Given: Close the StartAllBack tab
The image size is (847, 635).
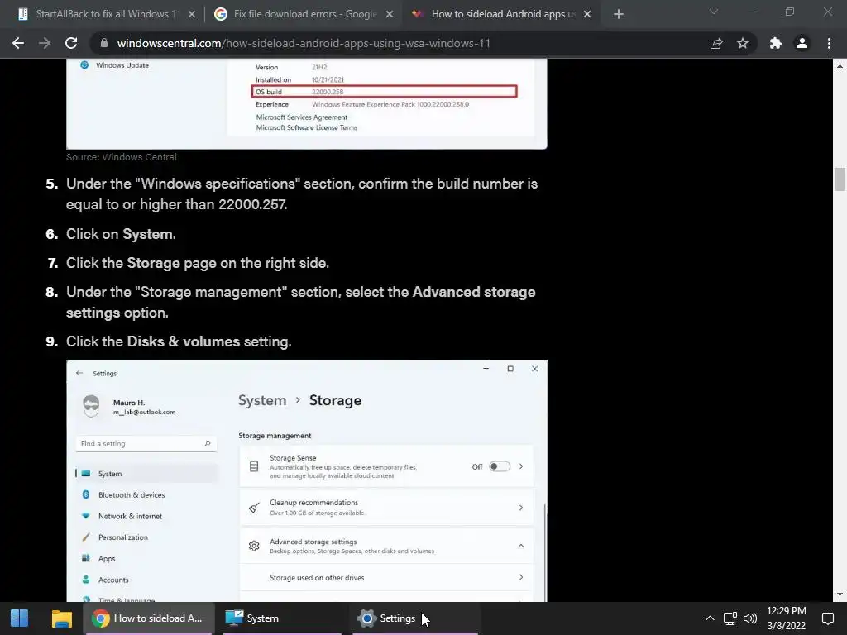Looking at the screenshot, I should [192, 14].
